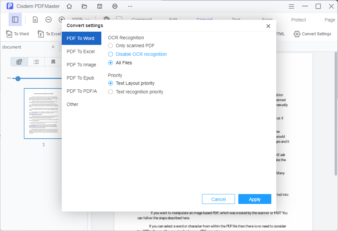This screenshot has height=231, width=338.
Task: Apply the convert settings
Action: tap(254, 199)
